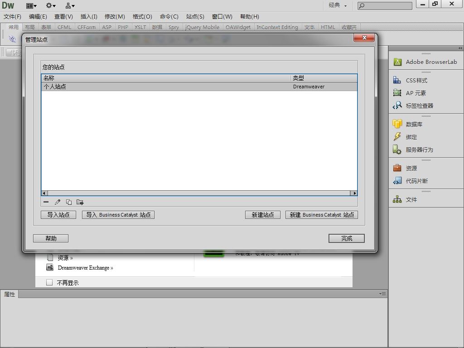Viewport: 464px width, 348px height.
Task: Open the 插入(I) menu
Action: point(89,17)
